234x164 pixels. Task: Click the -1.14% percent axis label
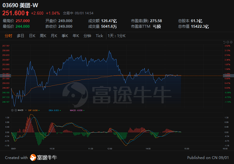(228, 102)
